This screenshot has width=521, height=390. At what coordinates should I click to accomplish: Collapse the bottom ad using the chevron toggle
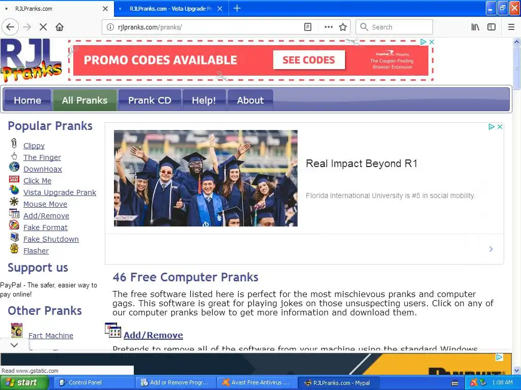(14, 345)
